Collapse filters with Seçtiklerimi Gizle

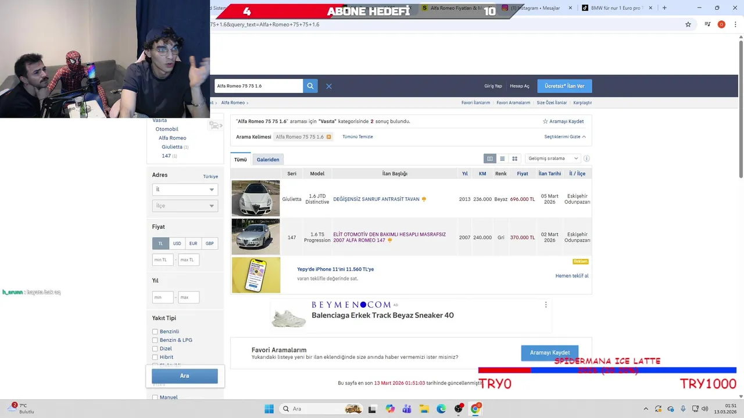pyautogui.click(x=565, y=137)
